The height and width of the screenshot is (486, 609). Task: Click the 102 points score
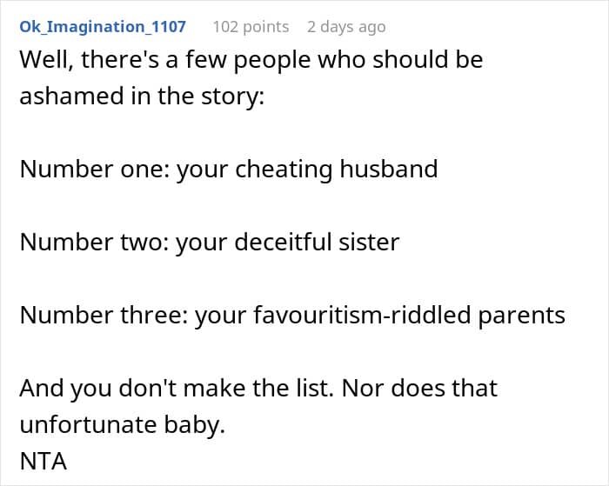click(x=251, y=27)
